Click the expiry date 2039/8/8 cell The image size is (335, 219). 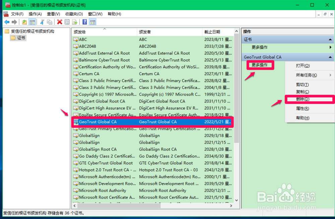coord(217,67)
